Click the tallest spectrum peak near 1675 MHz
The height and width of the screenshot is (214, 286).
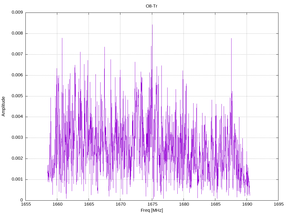pyautogui.click(x=152, y=25)
